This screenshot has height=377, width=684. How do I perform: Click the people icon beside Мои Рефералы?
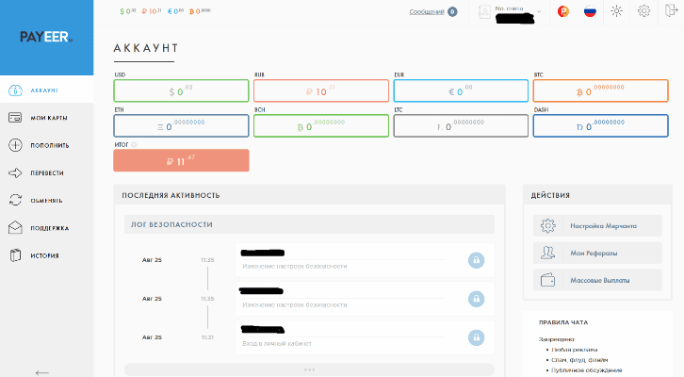[x=548, y=253]
